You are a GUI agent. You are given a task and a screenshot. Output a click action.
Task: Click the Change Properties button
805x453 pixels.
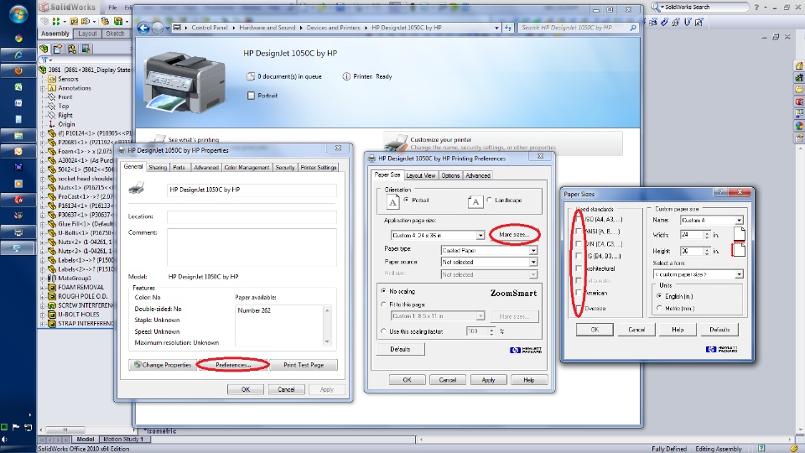pos(162,365)
